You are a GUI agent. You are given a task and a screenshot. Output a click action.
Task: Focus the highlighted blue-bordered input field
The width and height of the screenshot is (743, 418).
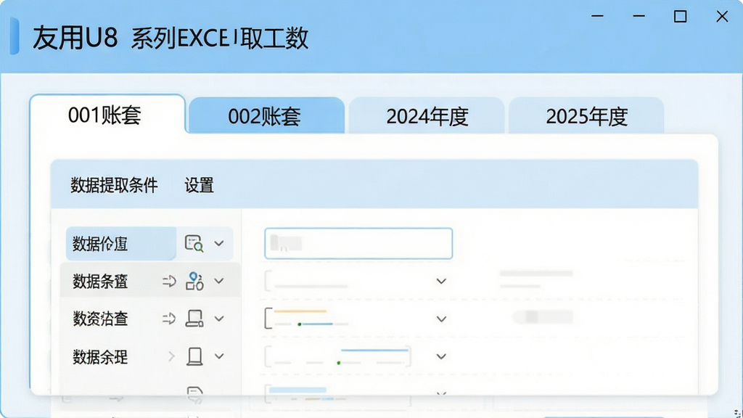[x=358, y=244]
